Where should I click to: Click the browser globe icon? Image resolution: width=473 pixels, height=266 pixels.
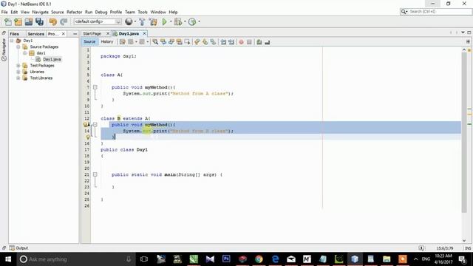129,21
